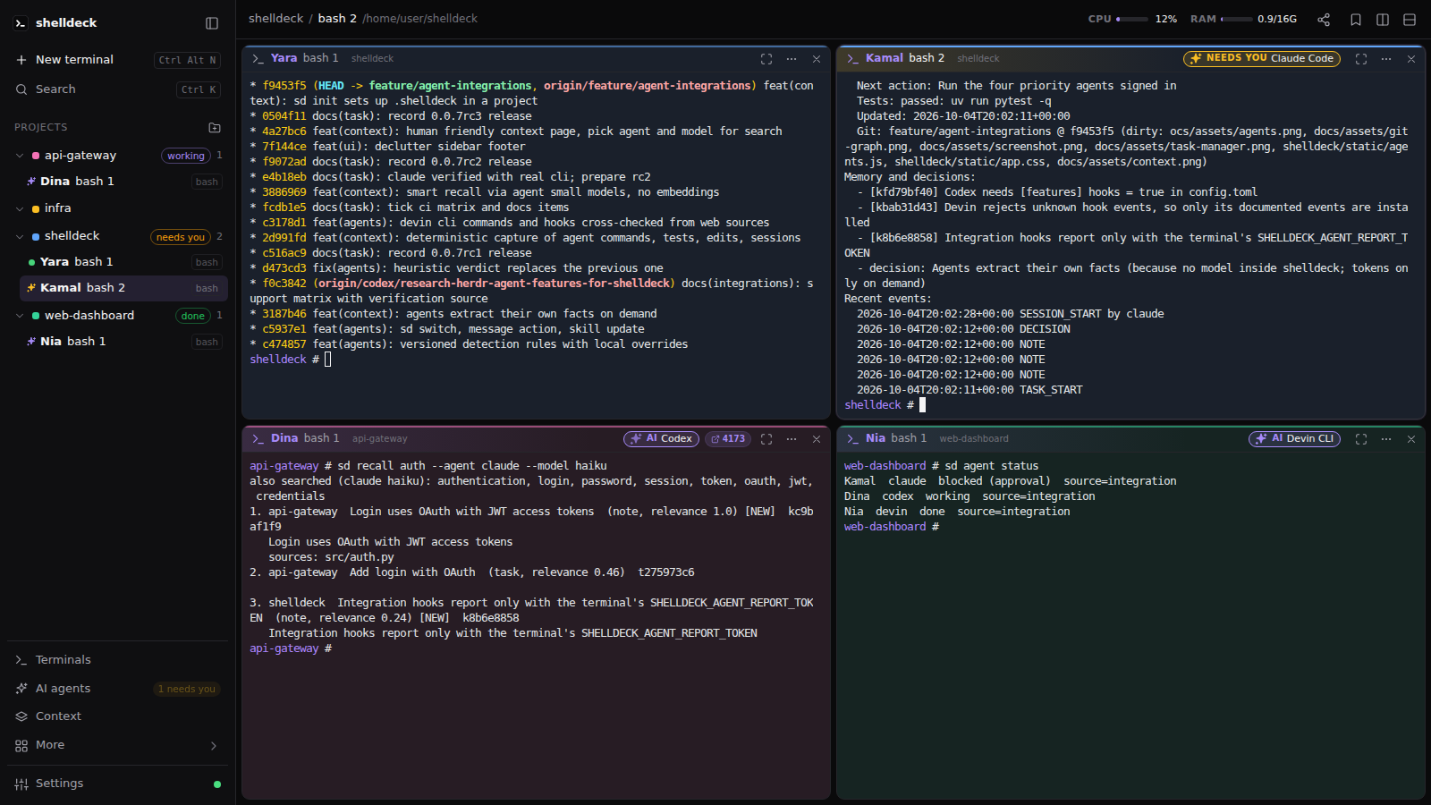The height and width of the screenshot is (805, 1431).
Task: Collapse the infra project
Action: 20,209
